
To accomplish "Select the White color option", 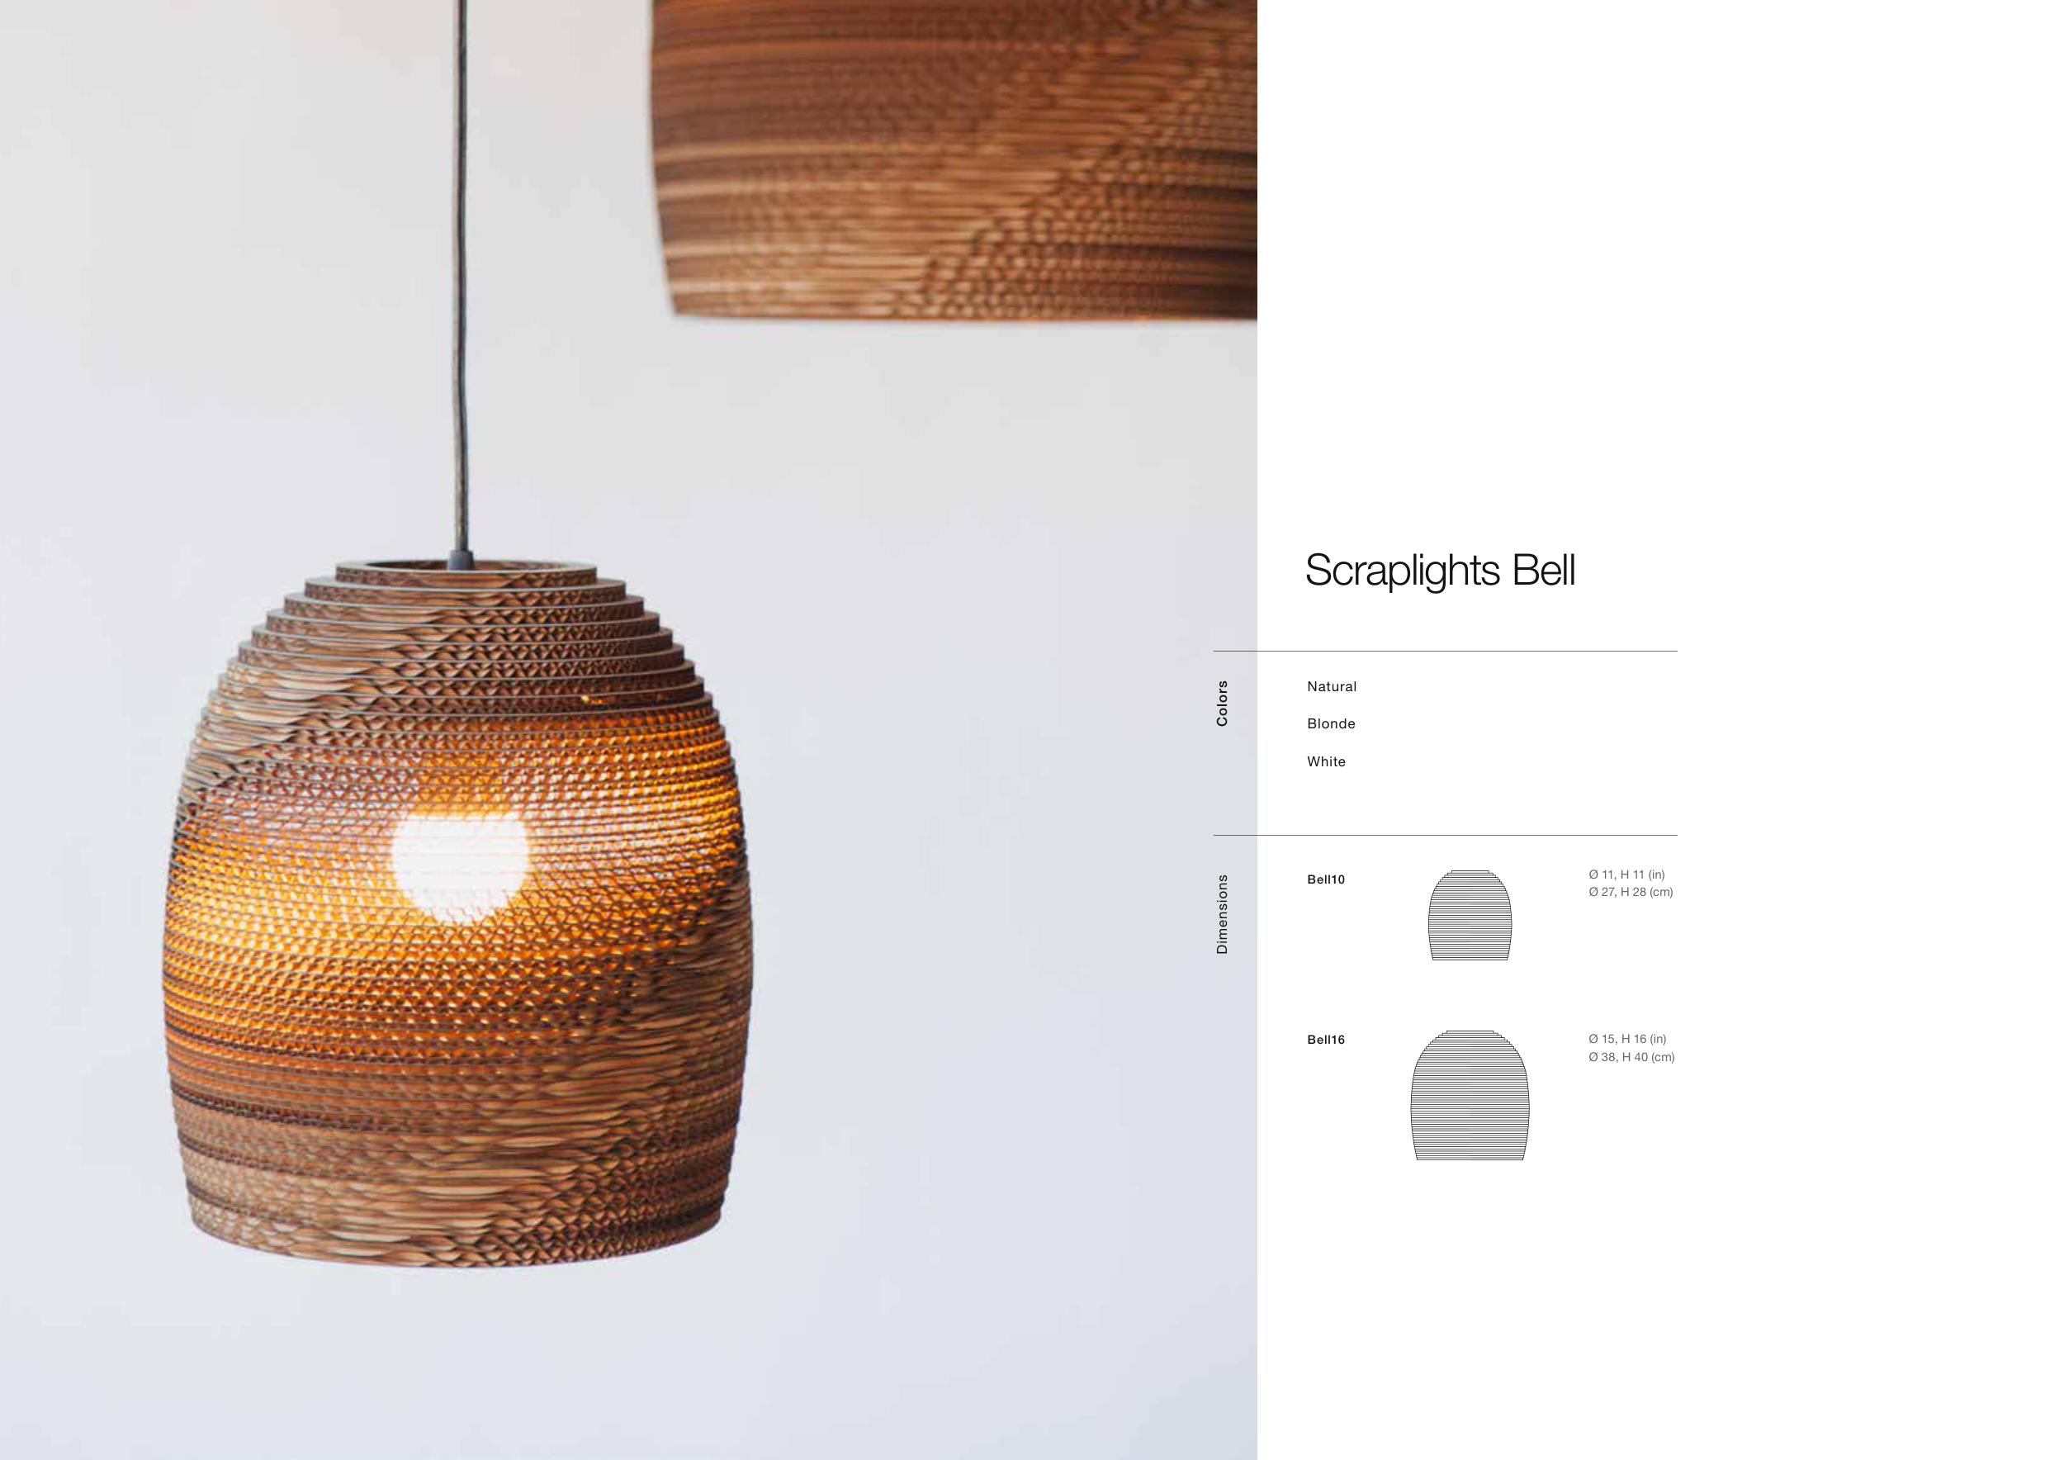I will tap(1326, 761).
